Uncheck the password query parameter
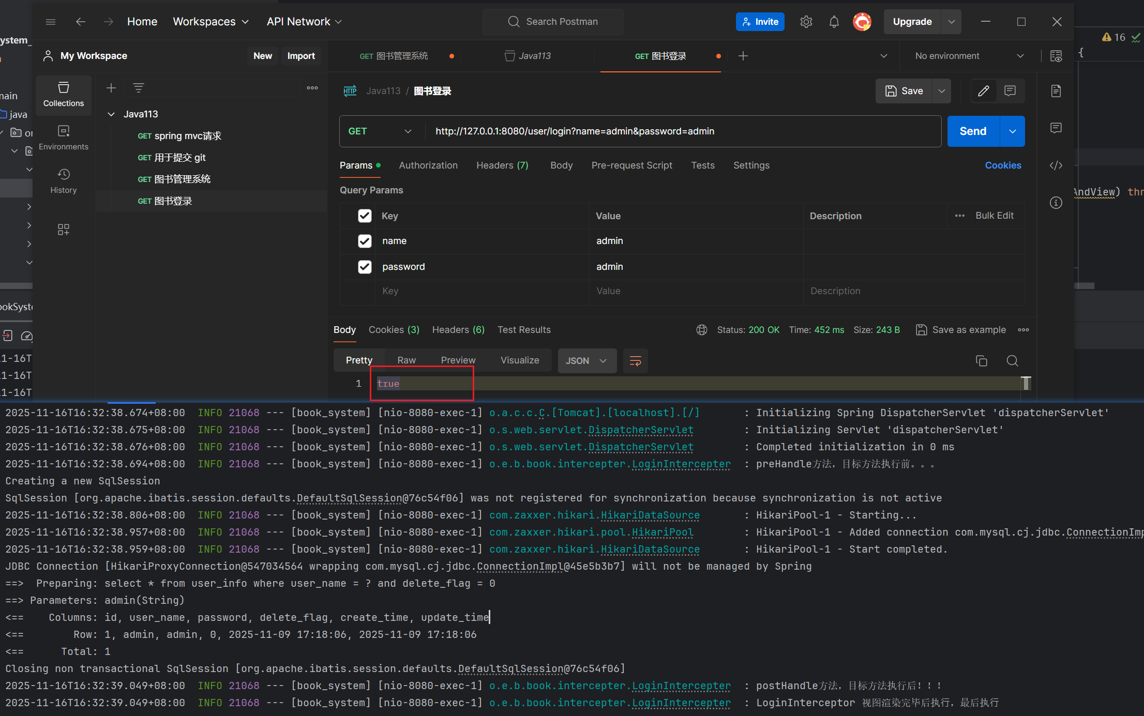 point(365,267)
